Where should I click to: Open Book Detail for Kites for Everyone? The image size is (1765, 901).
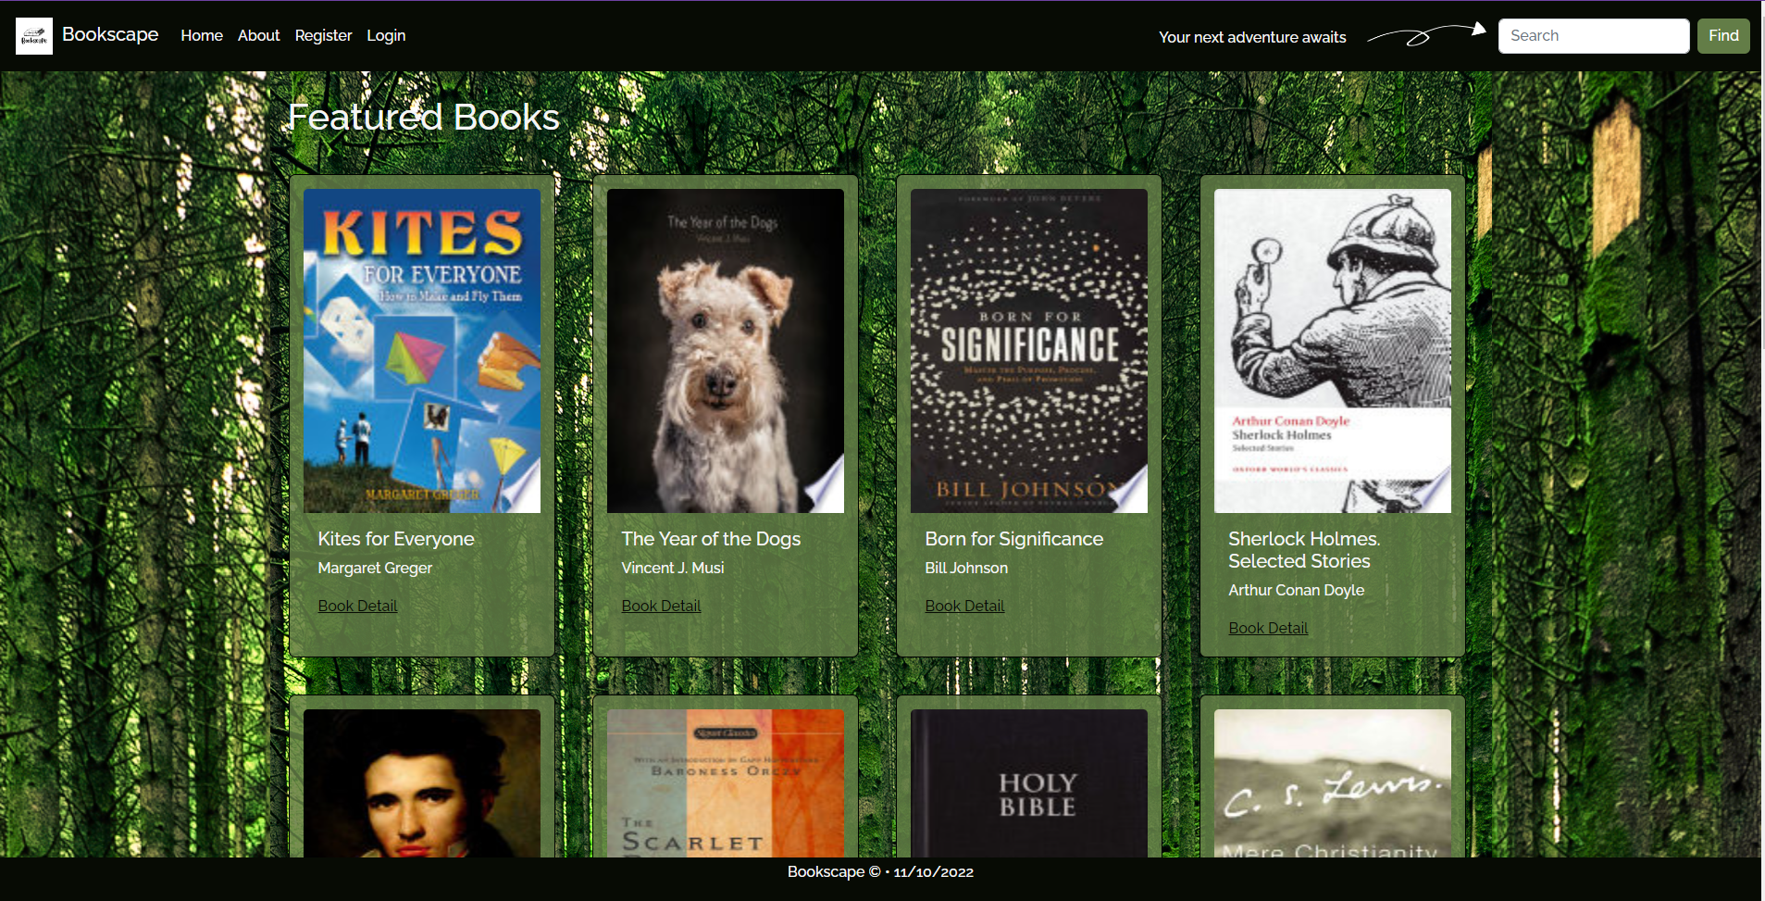tap(357, 606)
